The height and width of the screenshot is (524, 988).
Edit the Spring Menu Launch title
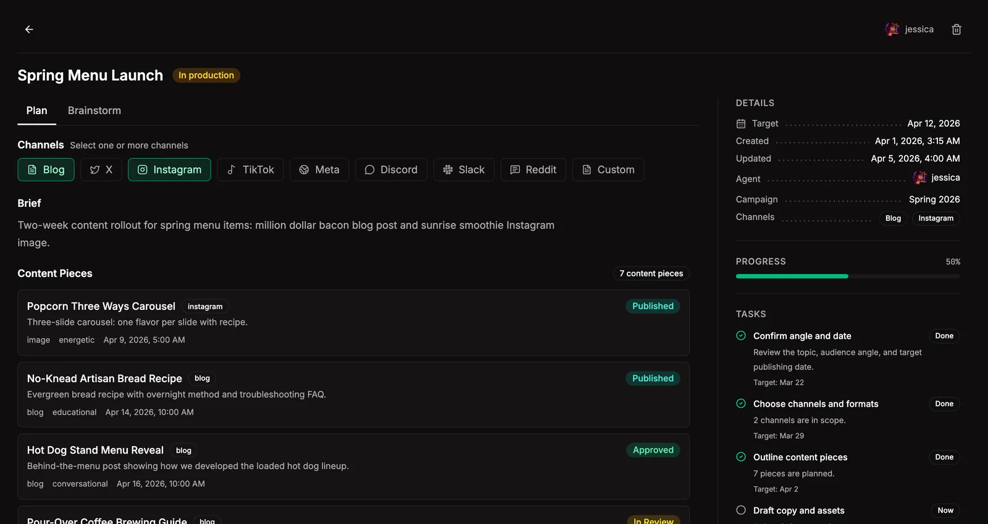(90, 75)
